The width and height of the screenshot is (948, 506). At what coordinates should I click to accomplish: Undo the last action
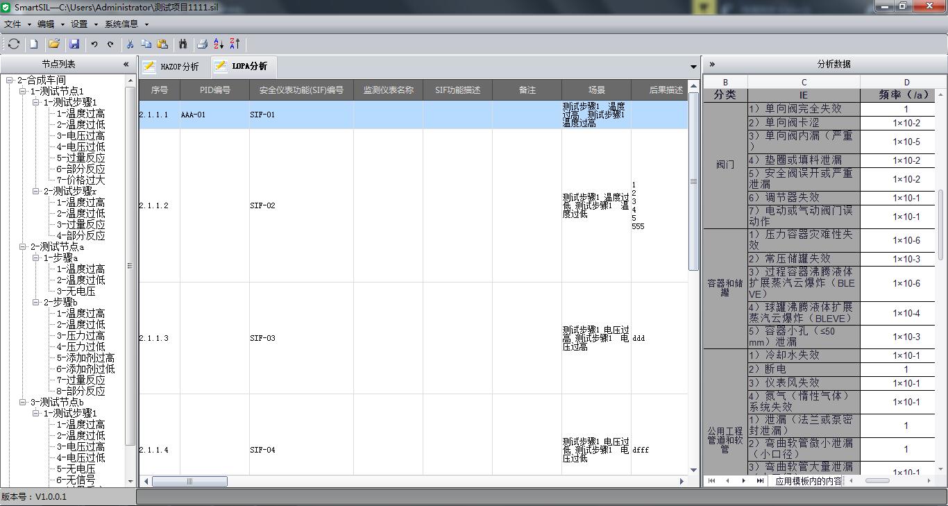94,44
